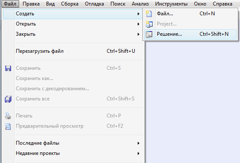Open the Анализ menu

click(140, 4)
